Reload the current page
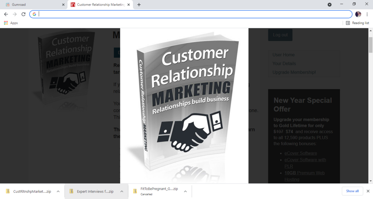Screen dimensions: 373x199 [23, 14]
